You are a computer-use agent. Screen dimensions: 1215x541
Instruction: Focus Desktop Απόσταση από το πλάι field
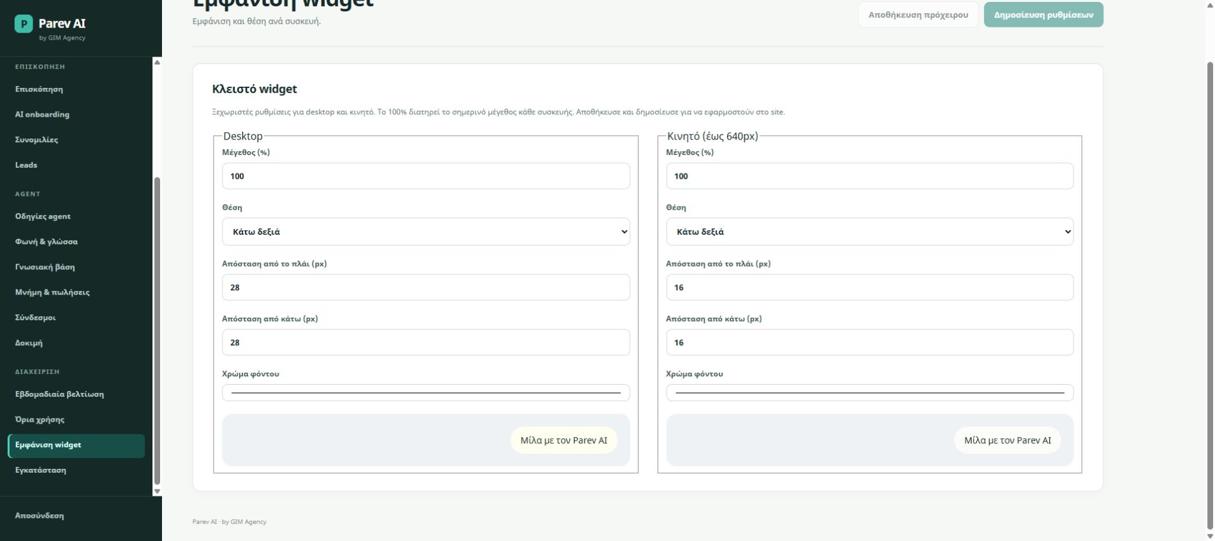click(426, 288)
